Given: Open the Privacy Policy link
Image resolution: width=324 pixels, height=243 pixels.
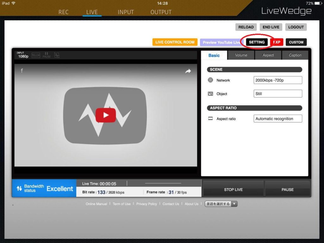Looking at the screenshot, I should click(146, 204).
